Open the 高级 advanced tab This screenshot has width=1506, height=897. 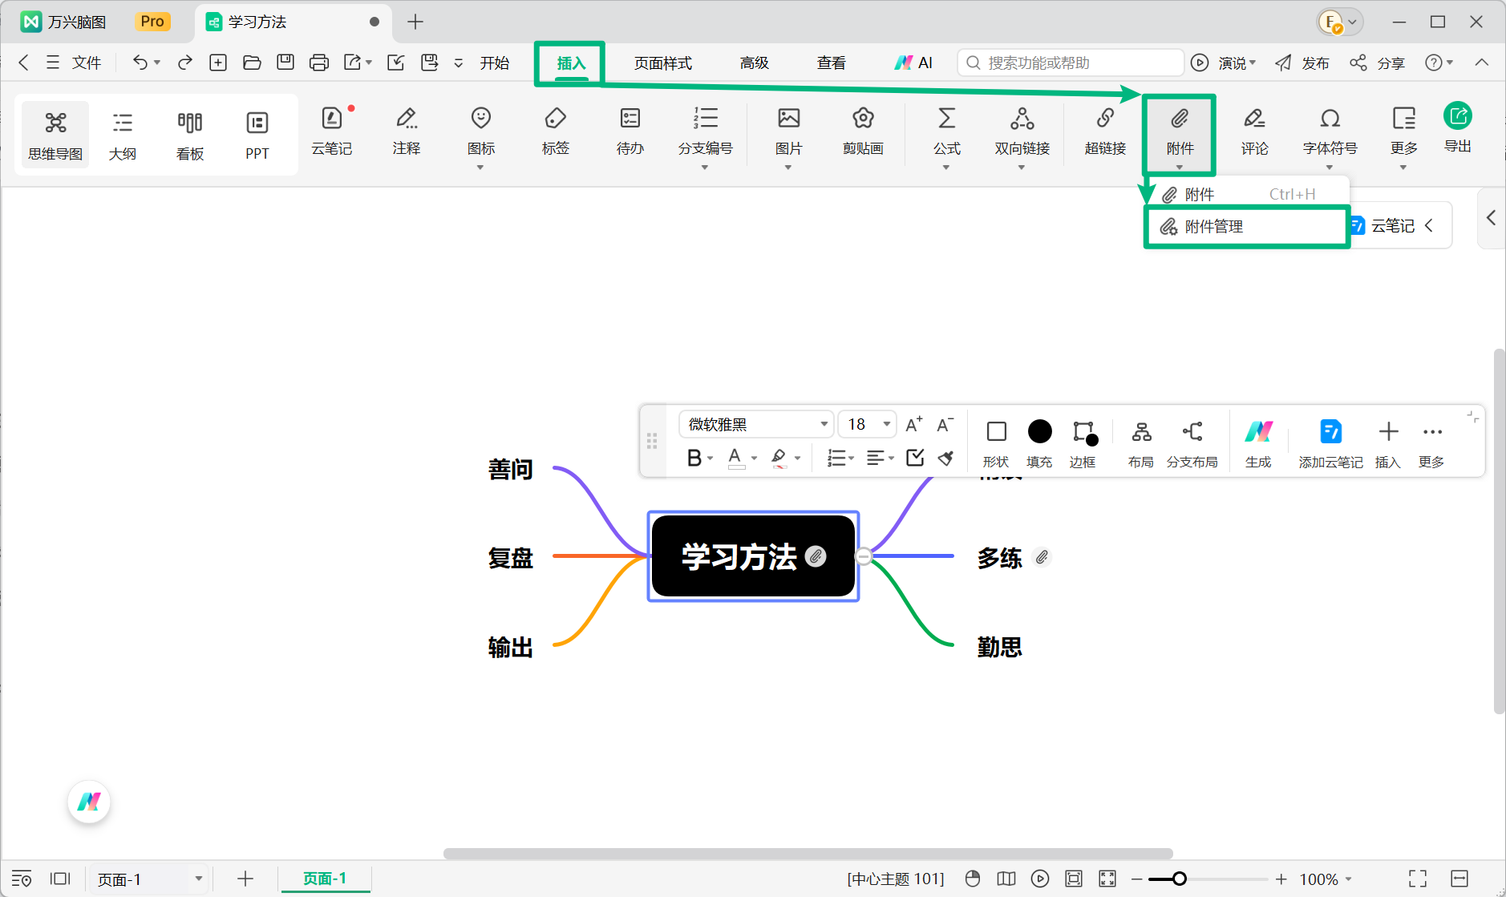(755, 63)
